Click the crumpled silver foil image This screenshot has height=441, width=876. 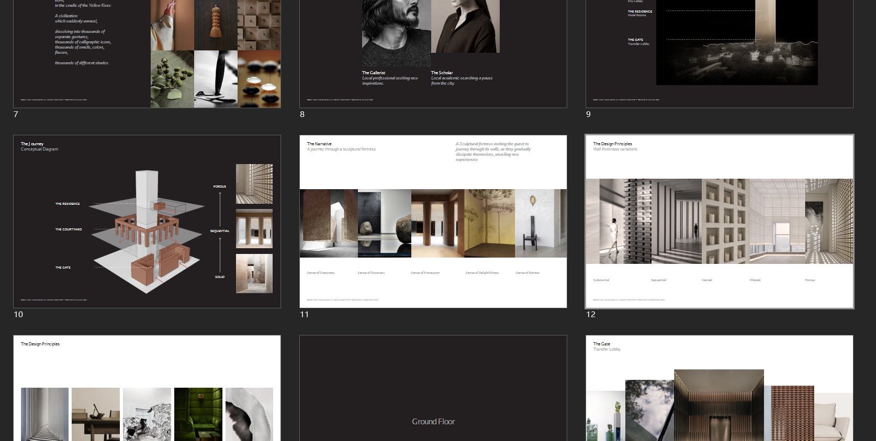point(147,414)
